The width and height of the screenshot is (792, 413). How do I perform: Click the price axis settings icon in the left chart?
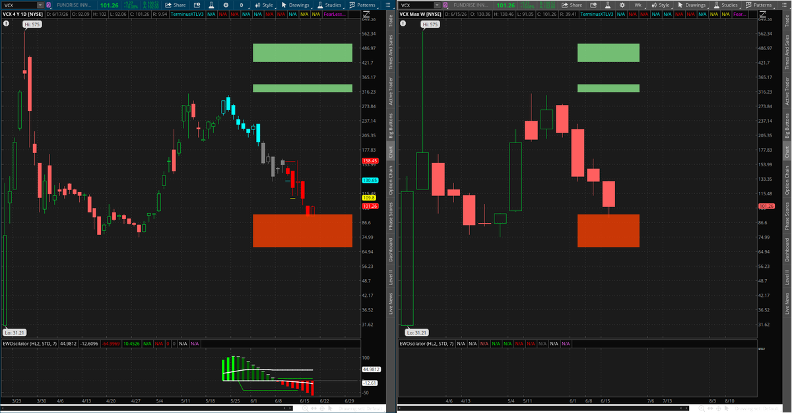pyautogui.click(x=366, y=14)
